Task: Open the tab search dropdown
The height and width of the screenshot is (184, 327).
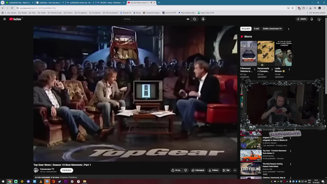Action: coord(3,3)
